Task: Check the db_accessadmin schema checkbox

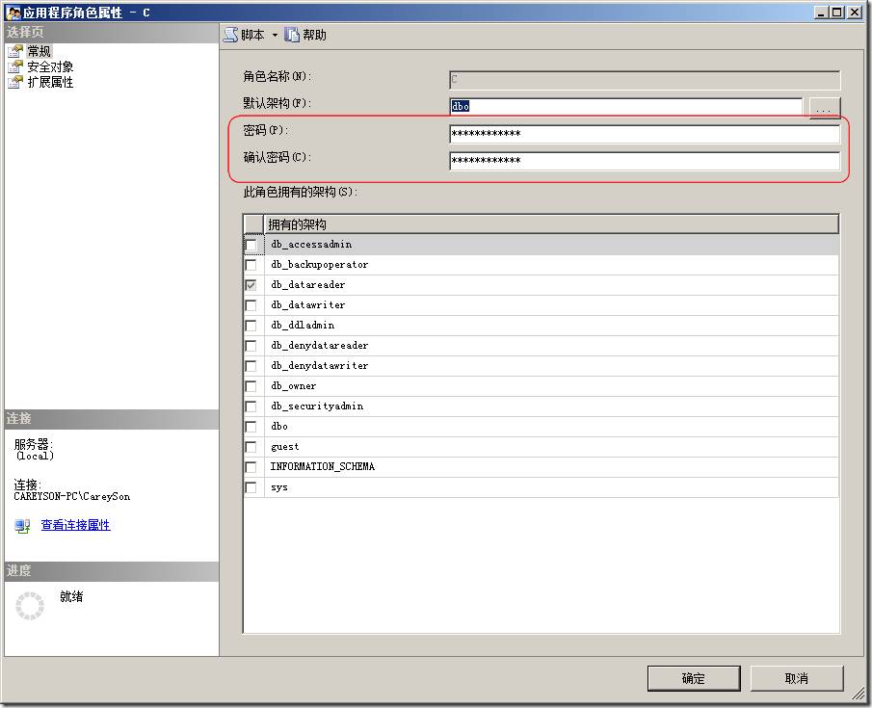Action: pyautogui.click(x=251, y=245)
